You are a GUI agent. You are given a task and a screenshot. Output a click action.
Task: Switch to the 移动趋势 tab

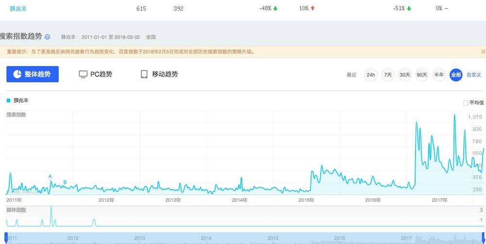click(159, 74)
